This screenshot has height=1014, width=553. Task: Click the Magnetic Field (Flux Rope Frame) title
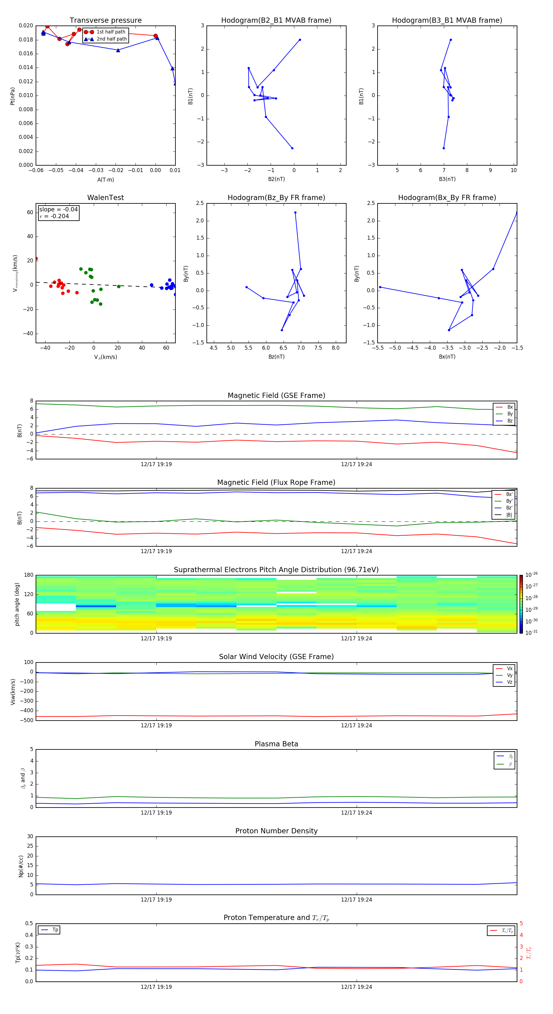point(276,483)
